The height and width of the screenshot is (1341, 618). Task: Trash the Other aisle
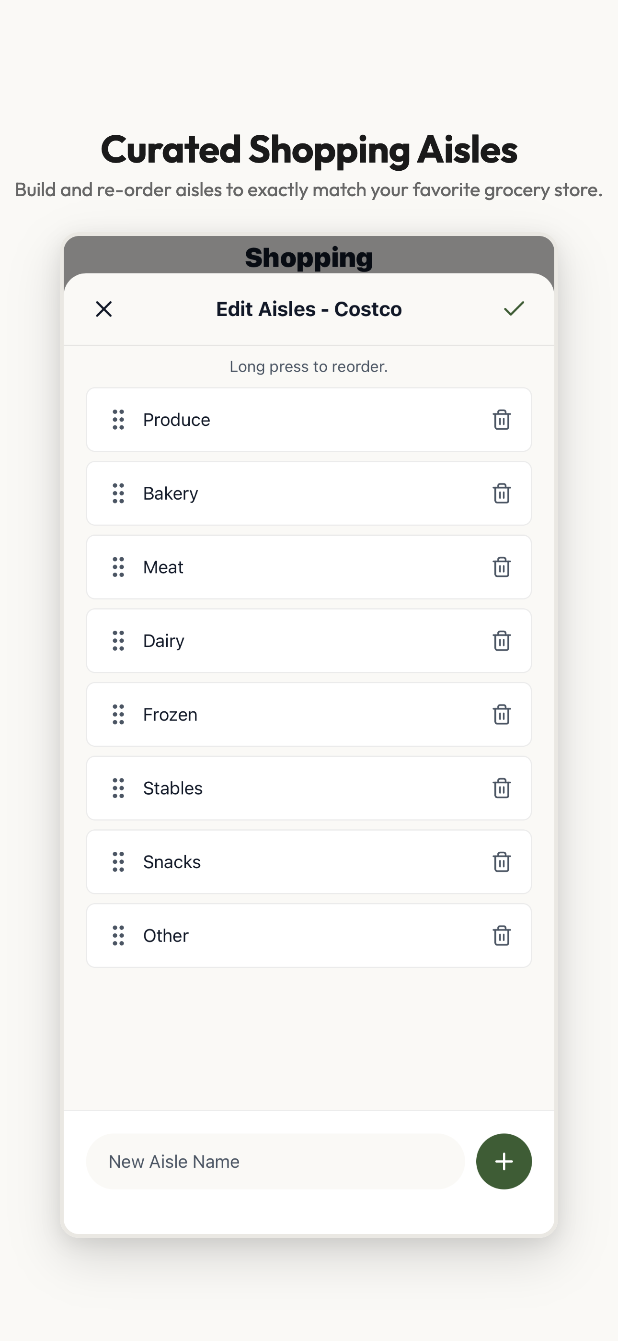click(x=502, y=935)
